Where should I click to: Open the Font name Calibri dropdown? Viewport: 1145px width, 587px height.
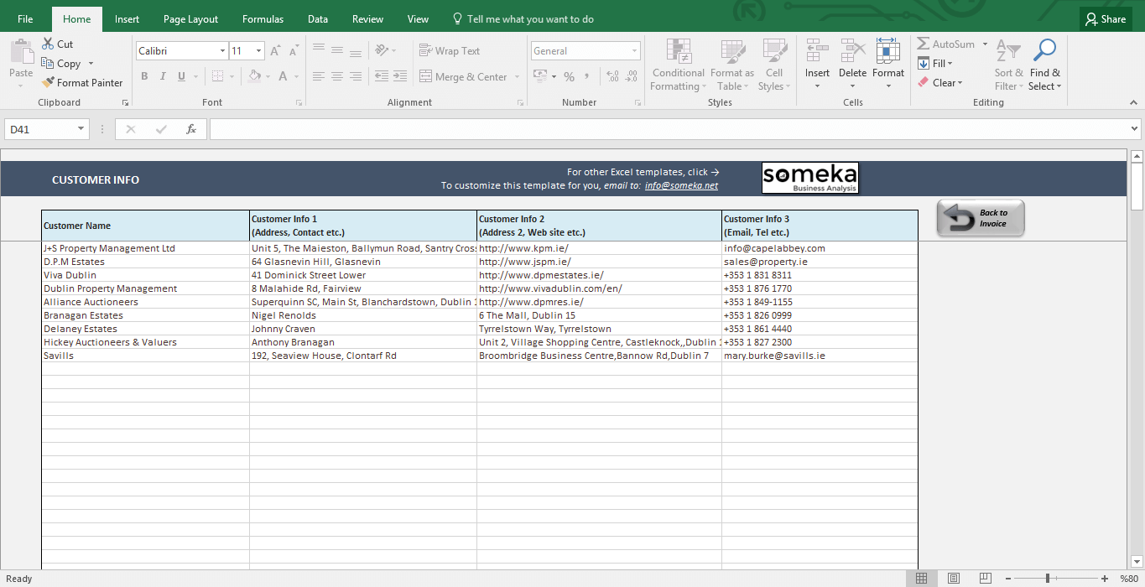[x=222, y=51]
